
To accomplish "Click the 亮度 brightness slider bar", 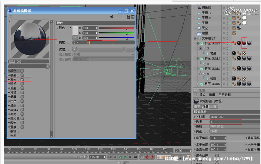I will click(112, 43).
